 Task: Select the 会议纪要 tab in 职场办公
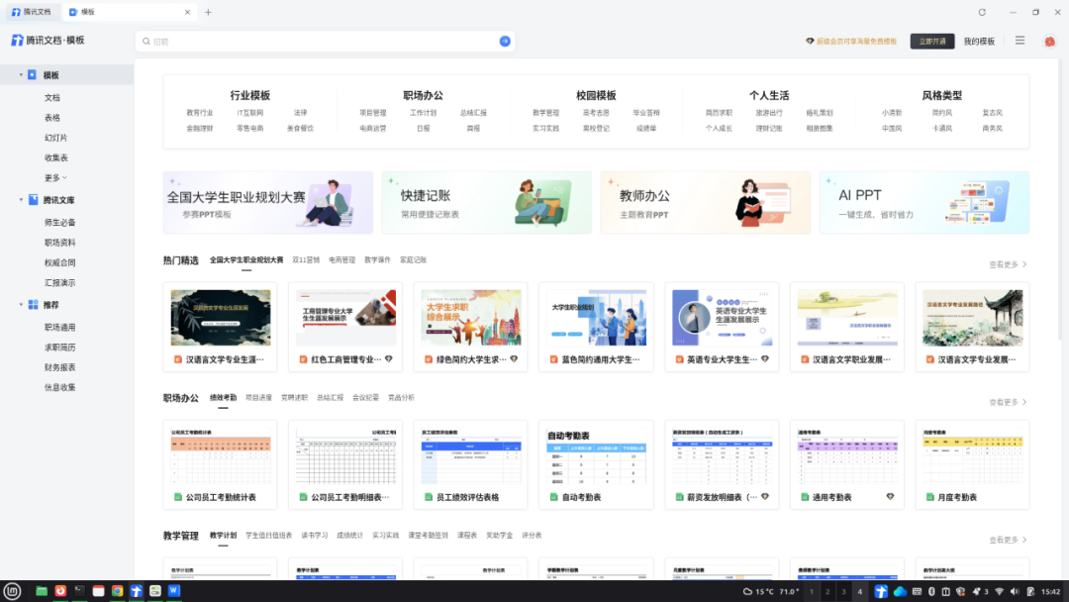(x=365, y=397)
